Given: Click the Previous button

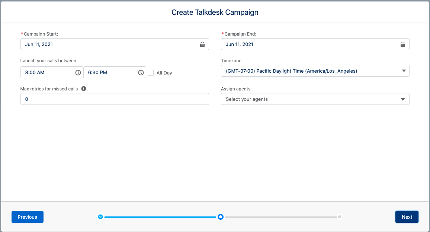Looking at the screenshot, I should click(x=27, y=217).
